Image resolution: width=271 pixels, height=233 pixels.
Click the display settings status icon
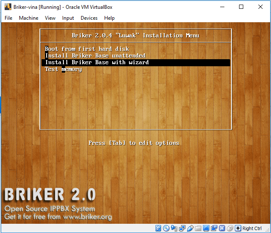coord(206,228)
